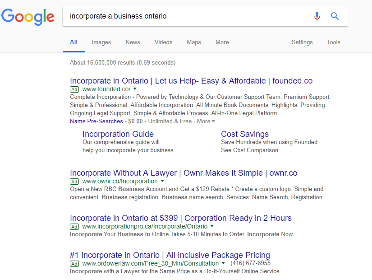Expand the dropdown arrow next to www.founded.co/
The image size is (372, 280).
[135, 89]
